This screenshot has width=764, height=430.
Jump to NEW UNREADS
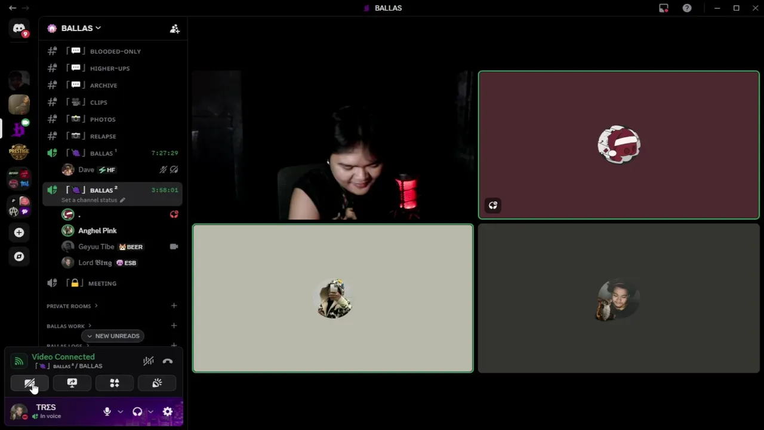[x=113, y=336]
